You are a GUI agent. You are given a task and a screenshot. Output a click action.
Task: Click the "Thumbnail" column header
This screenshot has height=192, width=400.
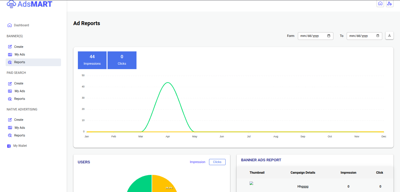257,173
